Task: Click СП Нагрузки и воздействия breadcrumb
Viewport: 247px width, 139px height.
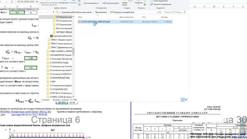Action: 122,12
